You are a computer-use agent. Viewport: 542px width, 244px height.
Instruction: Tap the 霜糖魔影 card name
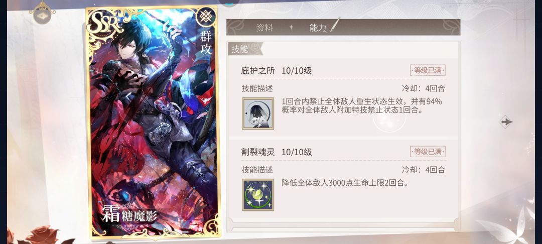[129, 214]
